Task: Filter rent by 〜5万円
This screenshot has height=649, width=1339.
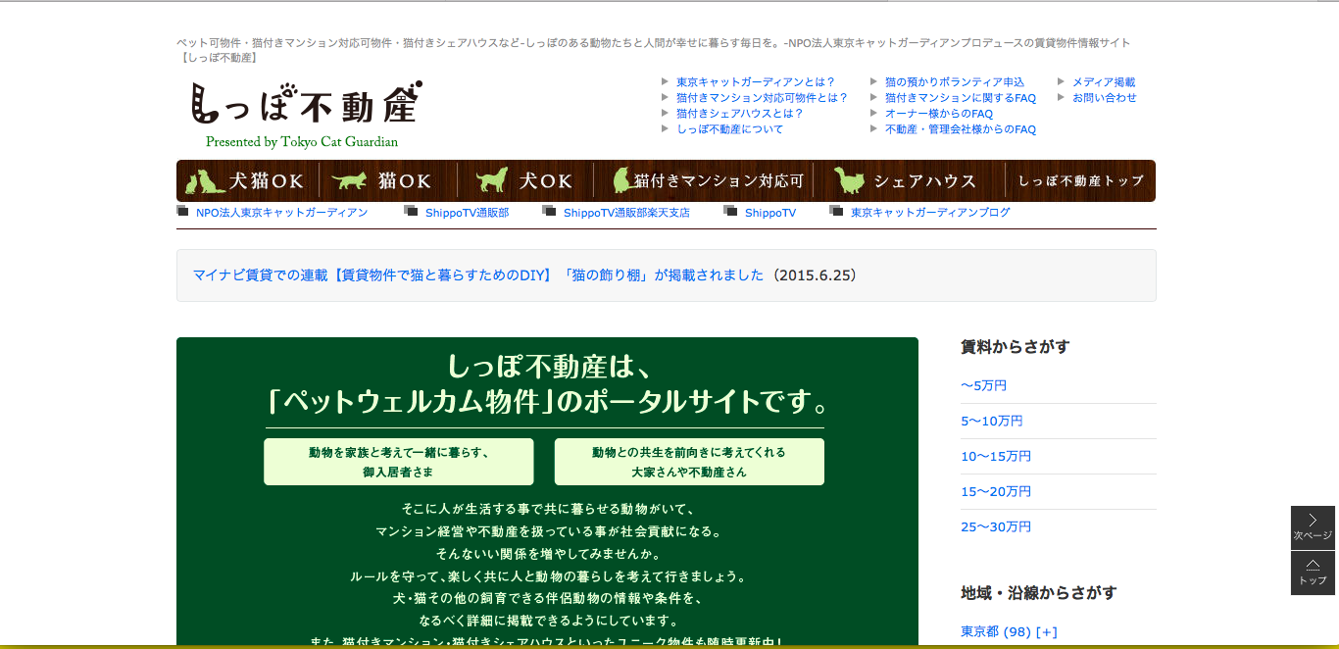Action: click(x=984, y=385)
